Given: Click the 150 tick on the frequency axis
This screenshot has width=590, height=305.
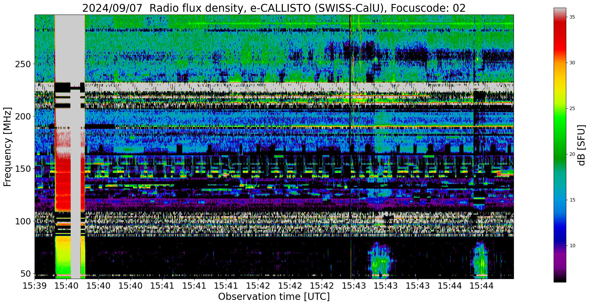Looking at the screenshot, I should click(x=23, y=169).
